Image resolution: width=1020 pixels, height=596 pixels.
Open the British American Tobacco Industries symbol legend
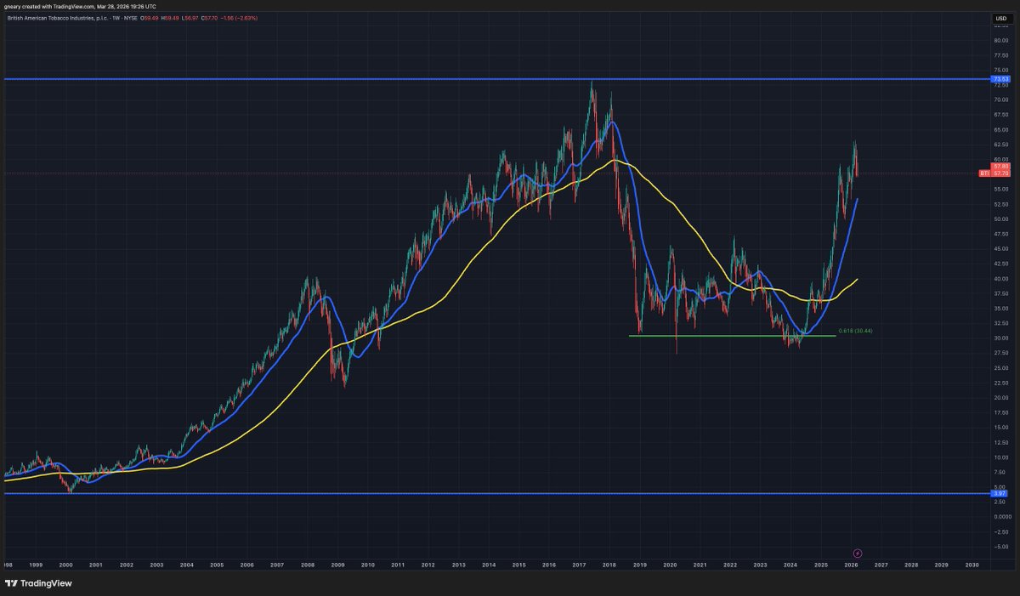[x=59, y=18]
